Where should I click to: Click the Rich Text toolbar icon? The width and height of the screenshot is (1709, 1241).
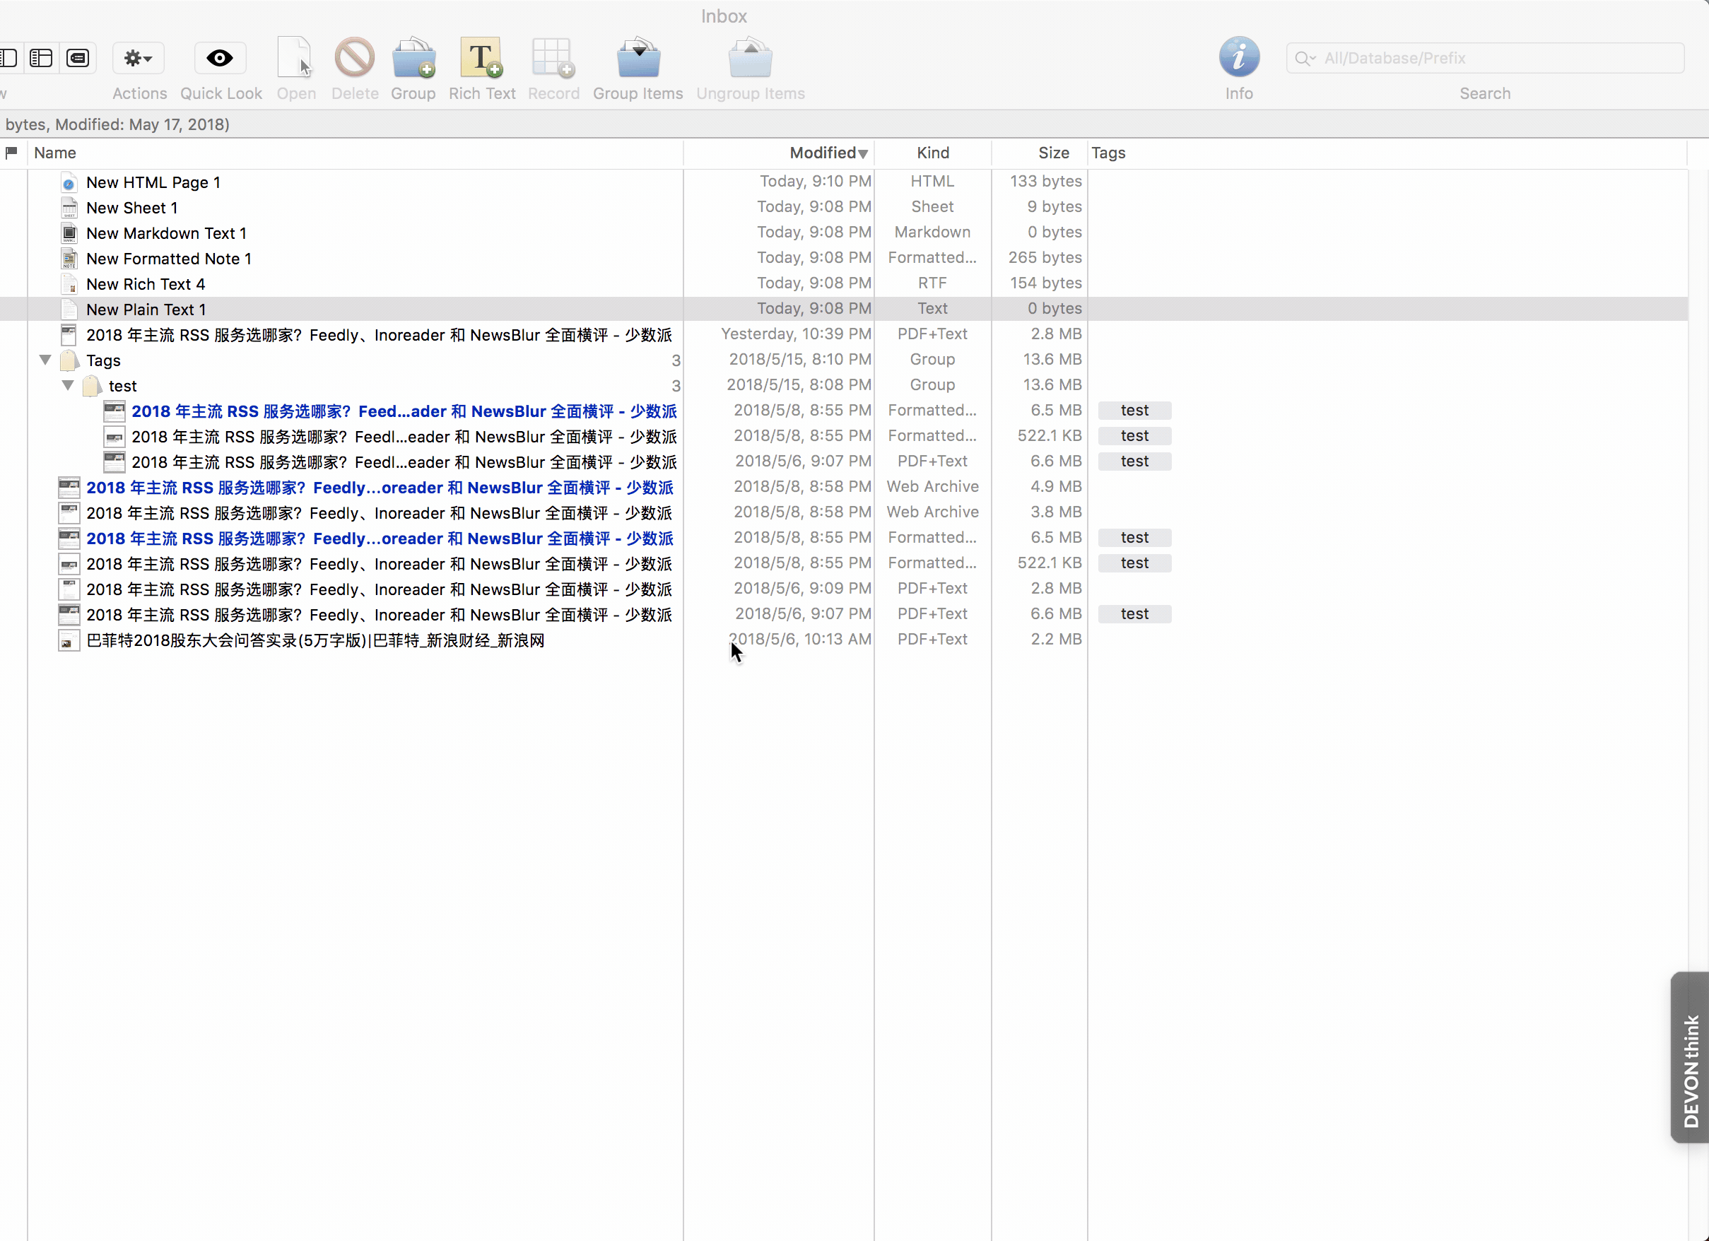(481, 58)
